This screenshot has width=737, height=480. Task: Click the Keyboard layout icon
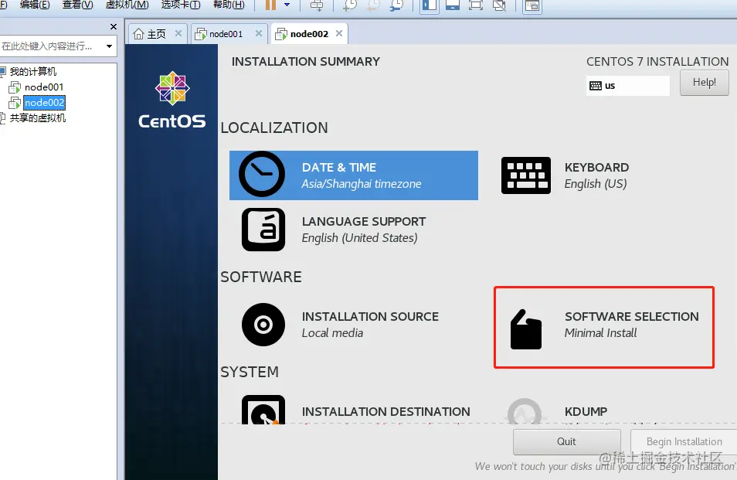tap(526, 175)
